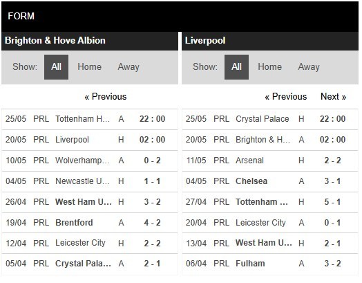Open Liverpool's Arsenal match on 11/05

pos(270,161)
